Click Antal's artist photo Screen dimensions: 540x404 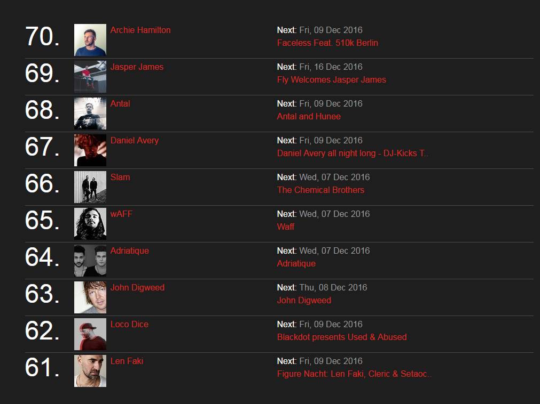point(90,114)
